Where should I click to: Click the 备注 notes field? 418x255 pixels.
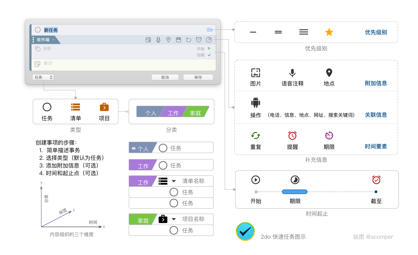point(124,65)
